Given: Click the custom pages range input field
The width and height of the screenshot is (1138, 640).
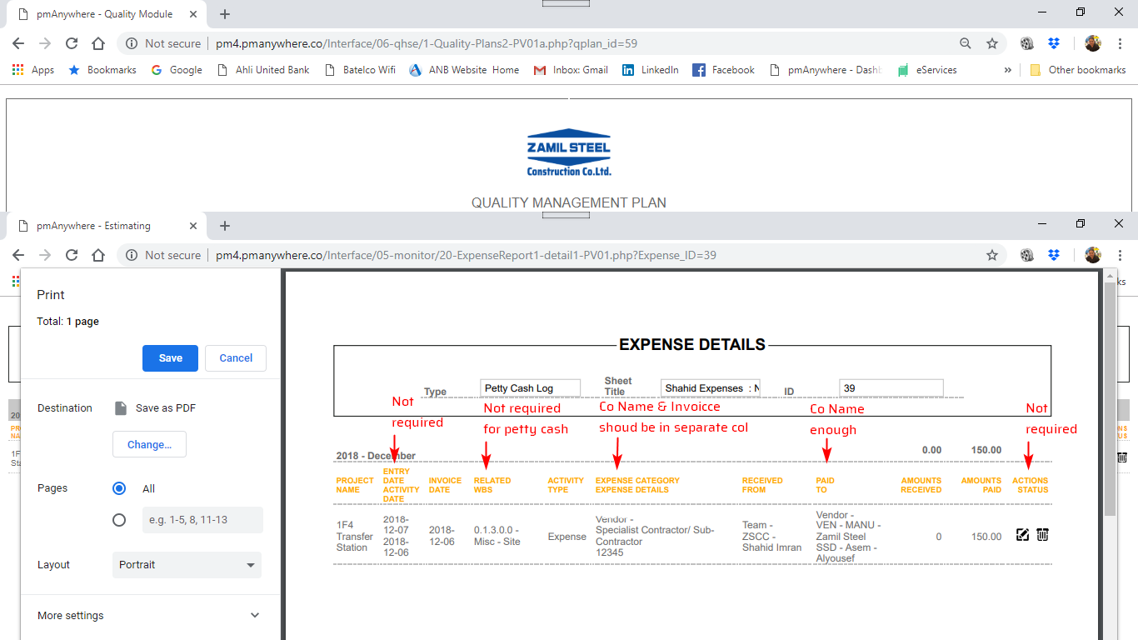Looking at the screenshot, I should (202, 520).
